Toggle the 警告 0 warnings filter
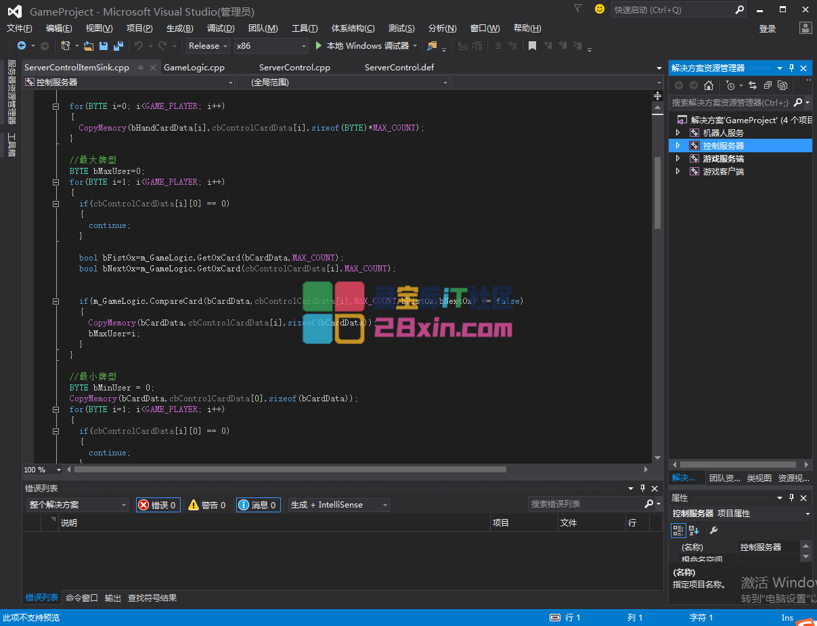Viewport: 817px width, 626px height. [x=207, y=505]
